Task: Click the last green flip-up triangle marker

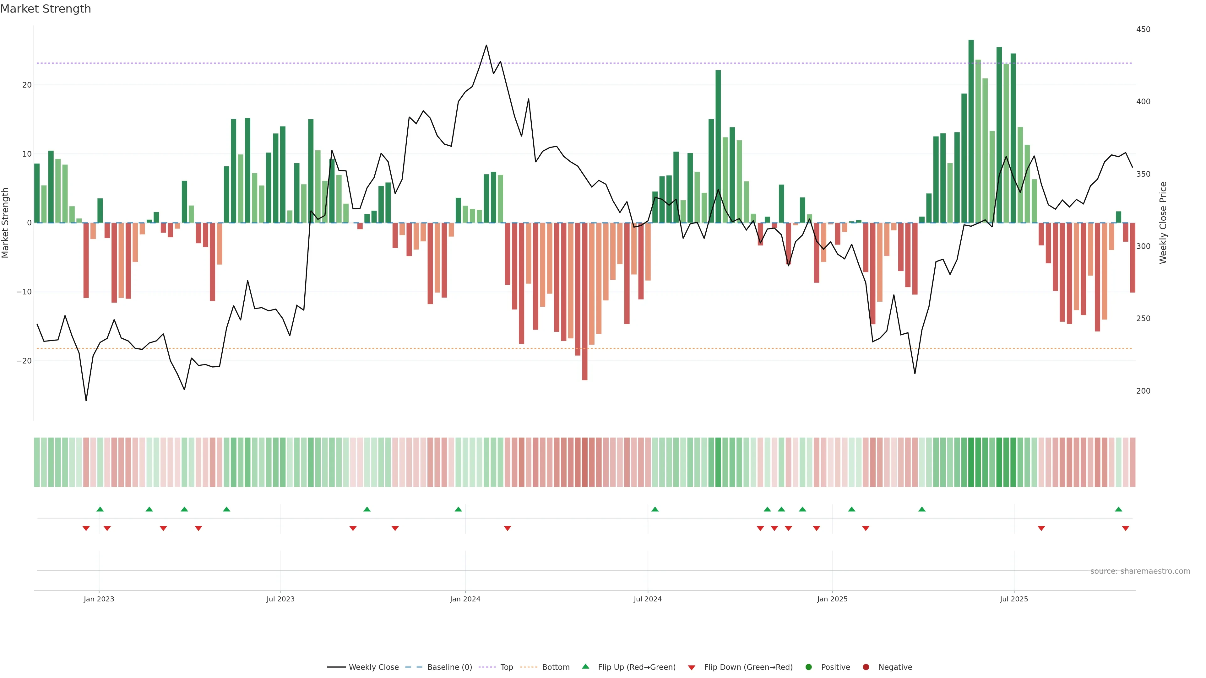Action: tap(1118, 509)
